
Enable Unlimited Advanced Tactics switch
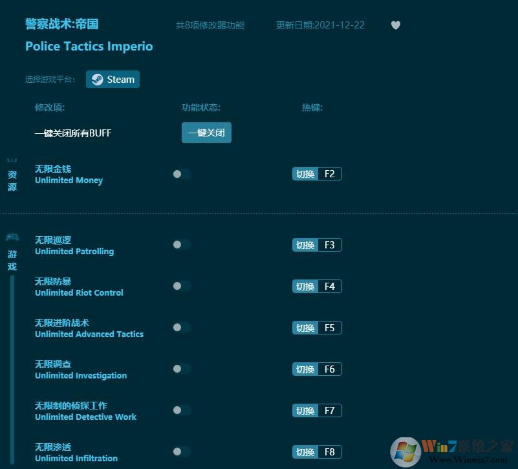181,328
